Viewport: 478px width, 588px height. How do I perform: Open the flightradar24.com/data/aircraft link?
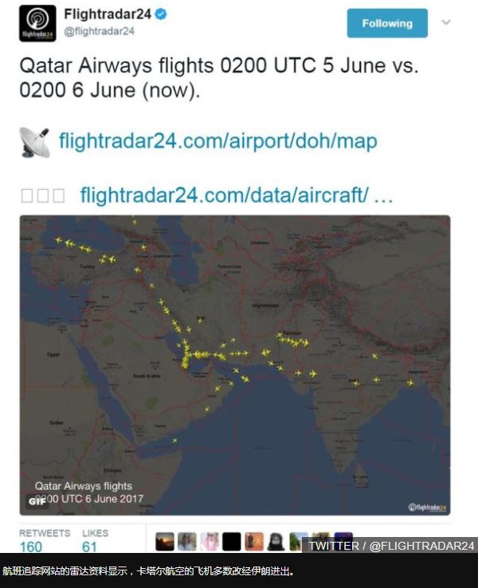click(x=237, y=195)
